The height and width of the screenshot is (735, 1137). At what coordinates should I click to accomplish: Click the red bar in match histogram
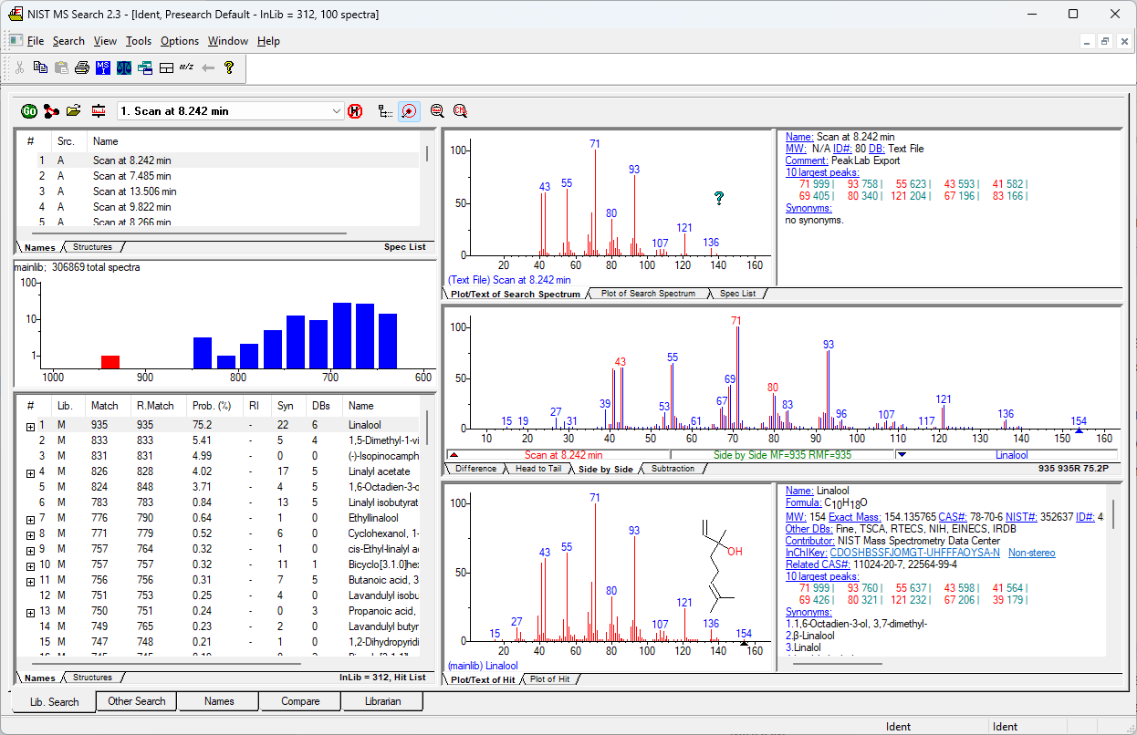click(110, 361)
